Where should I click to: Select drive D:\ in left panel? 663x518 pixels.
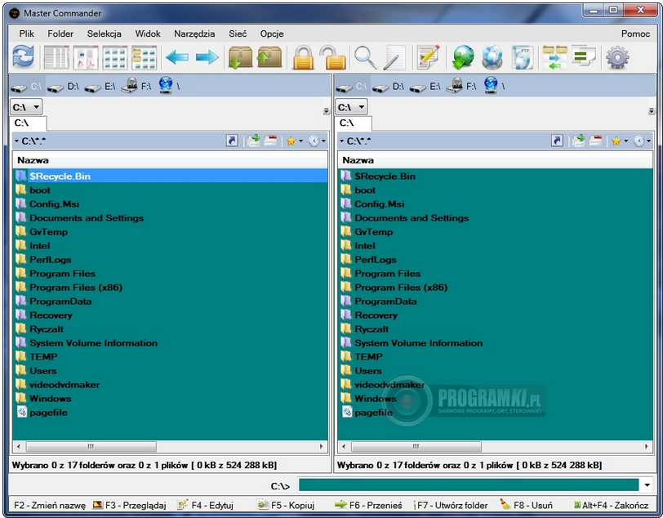(x=63, y=87)
